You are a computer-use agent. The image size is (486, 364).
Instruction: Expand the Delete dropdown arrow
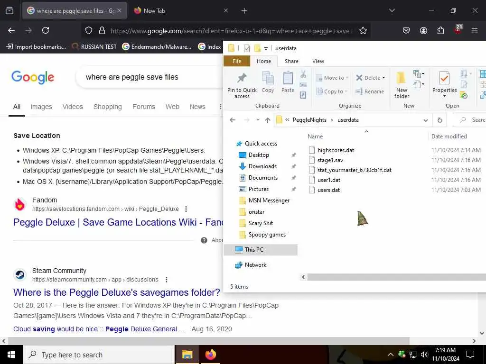click(x=383, y=78)
